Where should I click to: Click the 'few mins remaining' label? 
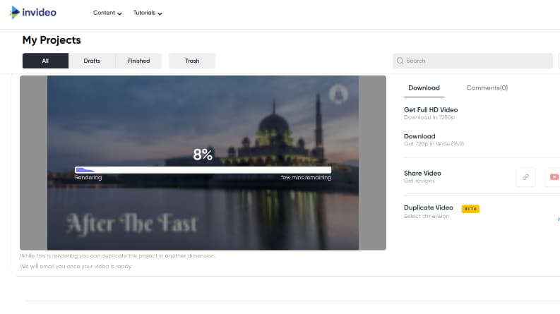click(x=306, y=177)
